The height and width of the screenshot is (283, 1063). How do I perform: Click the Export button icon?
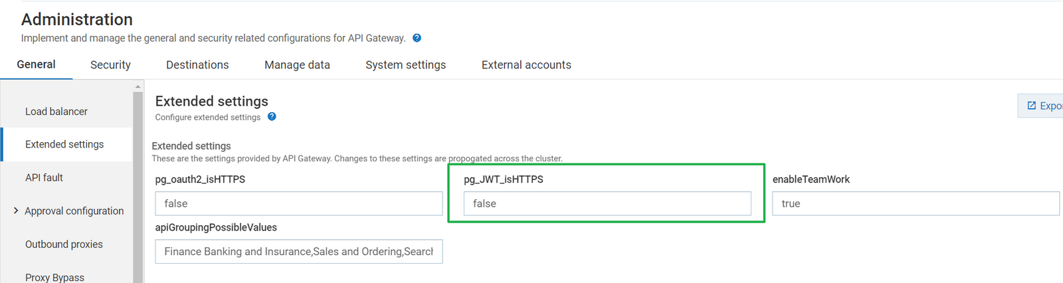click(1032, 106)
